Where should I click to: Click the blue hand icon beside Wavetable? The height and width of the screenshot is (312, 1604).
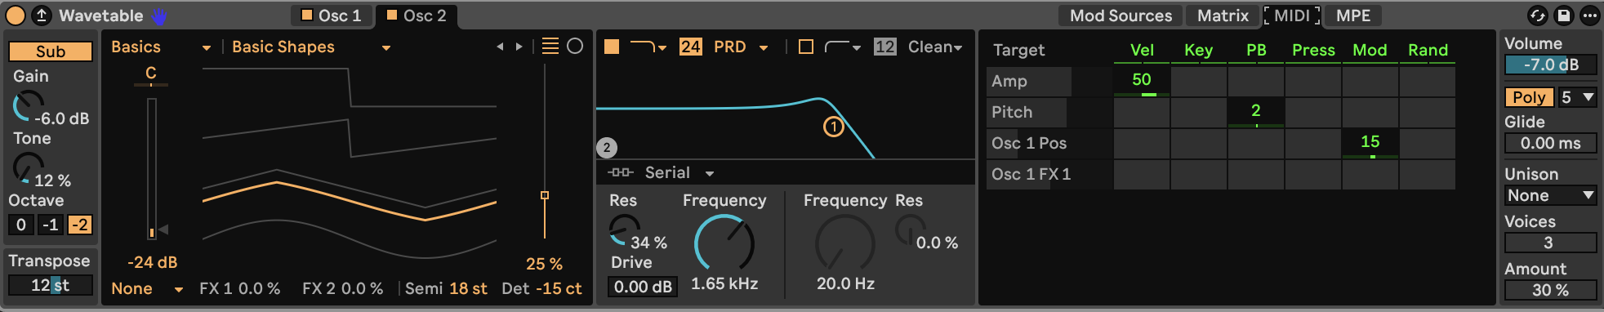pyautogui.click(x=159, y=16)
